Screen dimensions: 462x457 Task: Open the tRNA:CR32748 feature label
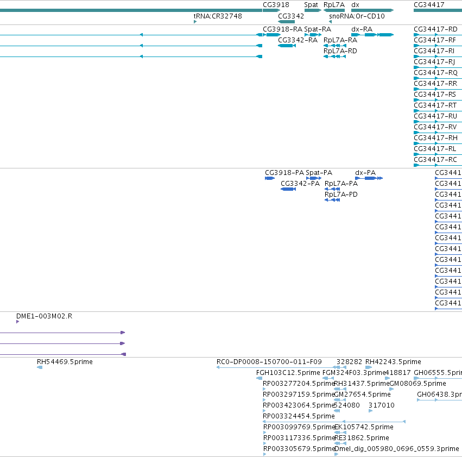(x=218, y=16)
